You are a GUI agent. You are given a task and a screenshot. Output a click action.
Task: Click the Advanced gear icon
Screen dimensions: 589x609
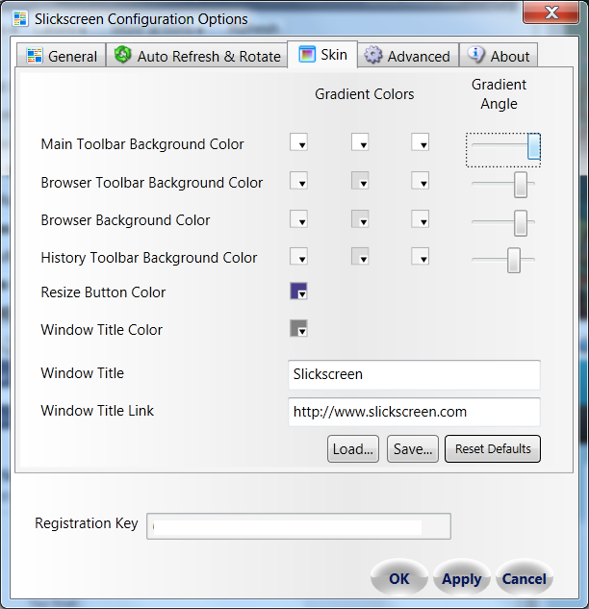click(x=373, y=55)
